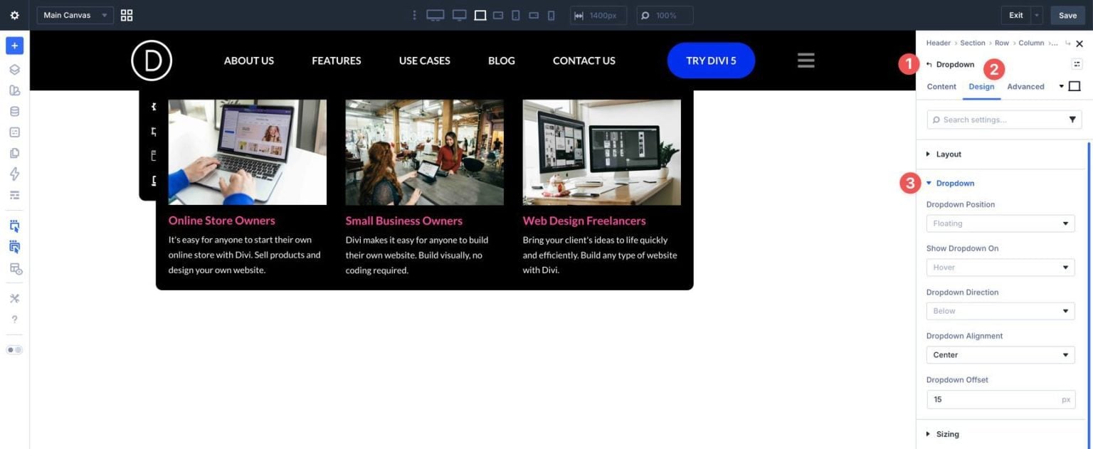Open the pages copy icon in sidebar
1093x449 pixels.
[14, 153]
